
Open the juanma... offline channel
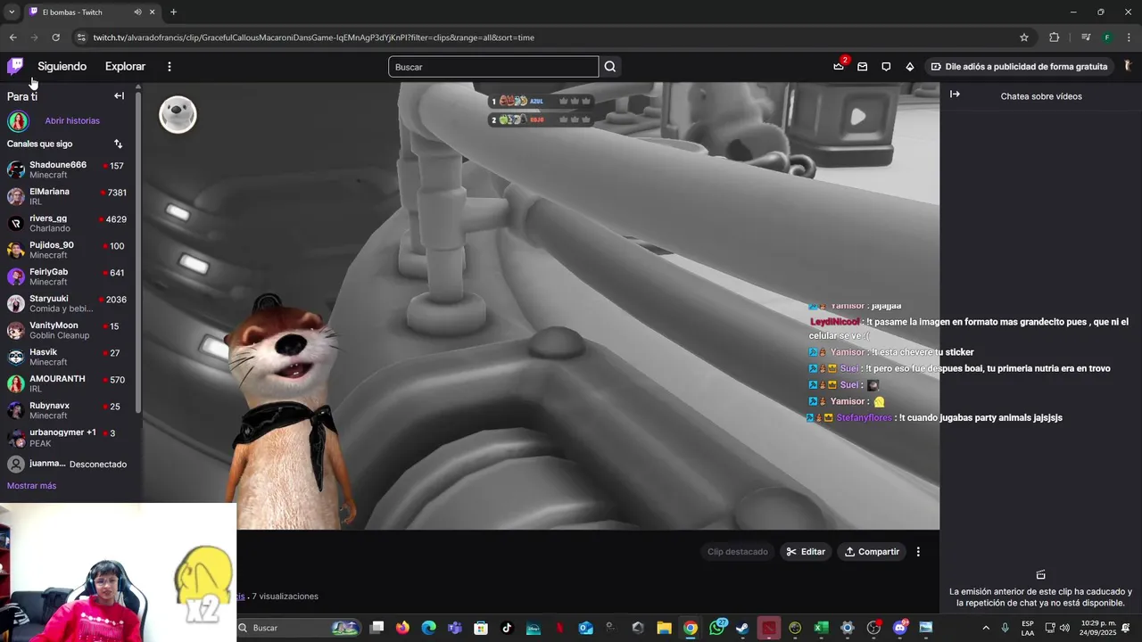[68, 464]
